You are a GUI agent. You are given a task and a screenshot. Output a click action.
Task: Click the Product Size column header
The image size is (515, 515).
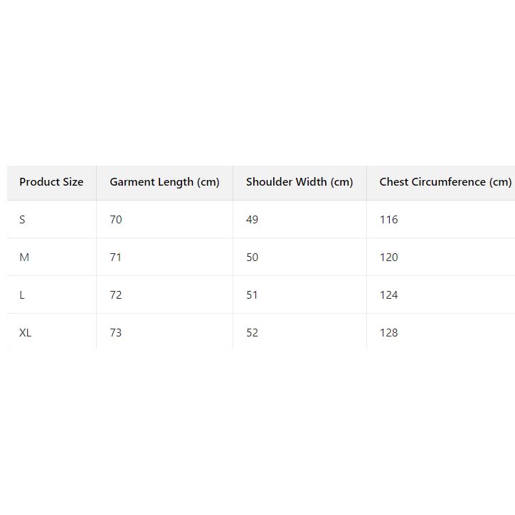pos(51,182)
